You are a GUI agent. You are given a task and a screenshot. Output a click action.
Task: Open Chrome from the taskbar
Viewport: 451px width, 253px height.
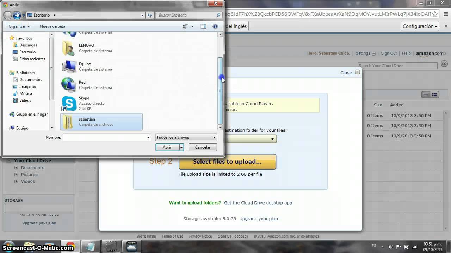pos(70,246)
